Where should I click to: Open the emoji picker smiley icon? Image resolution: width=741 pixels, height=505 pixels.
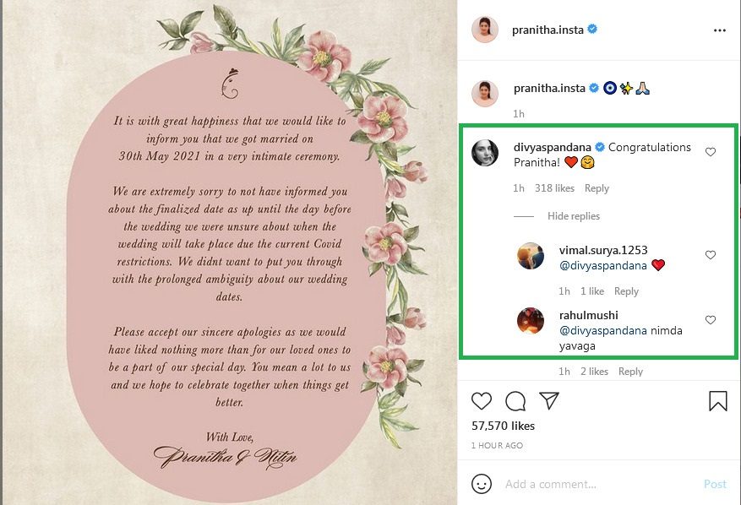point(482,484)
